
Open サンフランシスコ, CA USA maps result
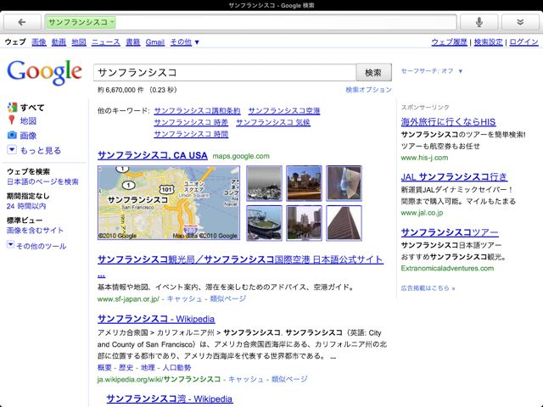pos(153,155)
